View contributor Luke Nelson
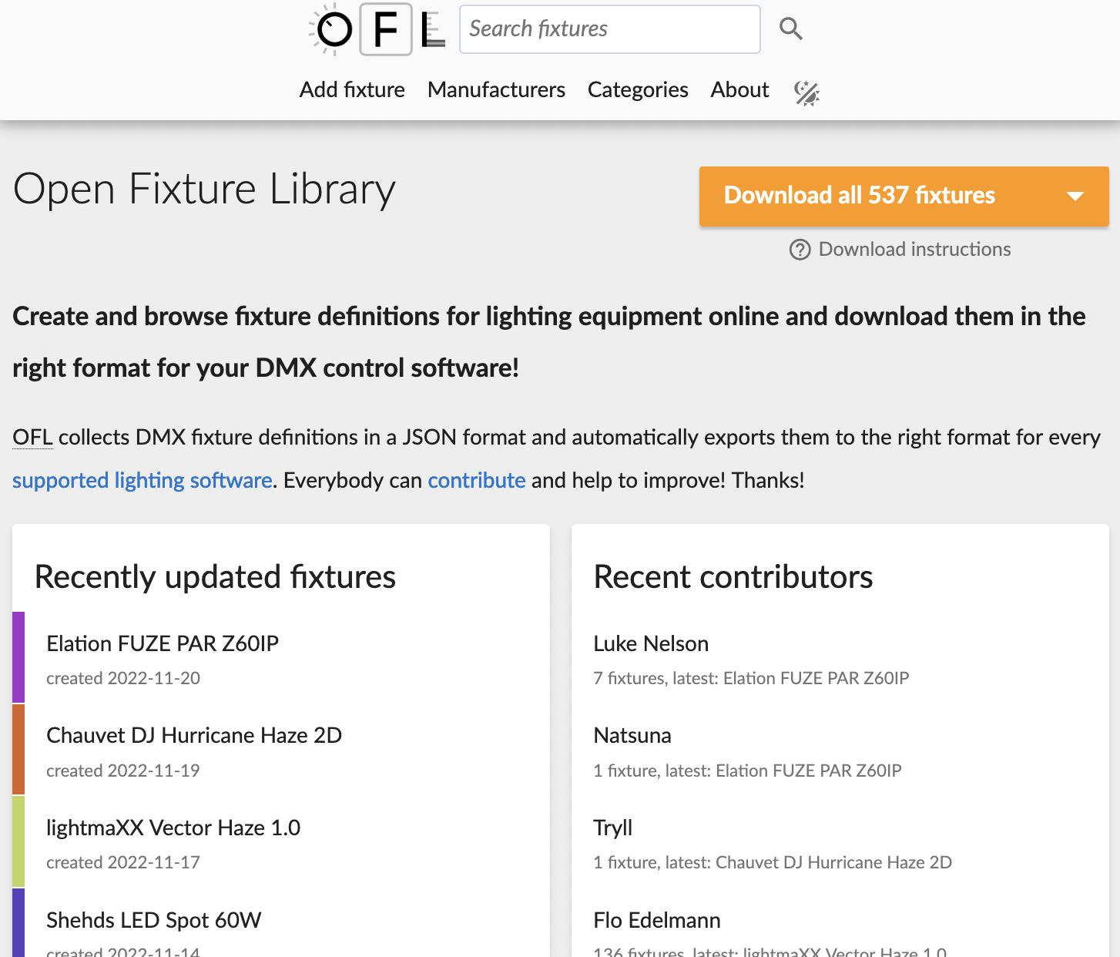 651,643
